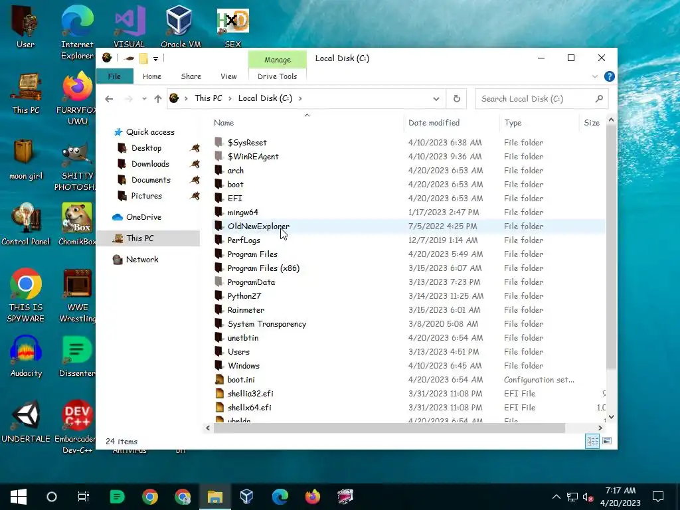Click This PC in the breadcrumb path

click(x=208, y=98)
